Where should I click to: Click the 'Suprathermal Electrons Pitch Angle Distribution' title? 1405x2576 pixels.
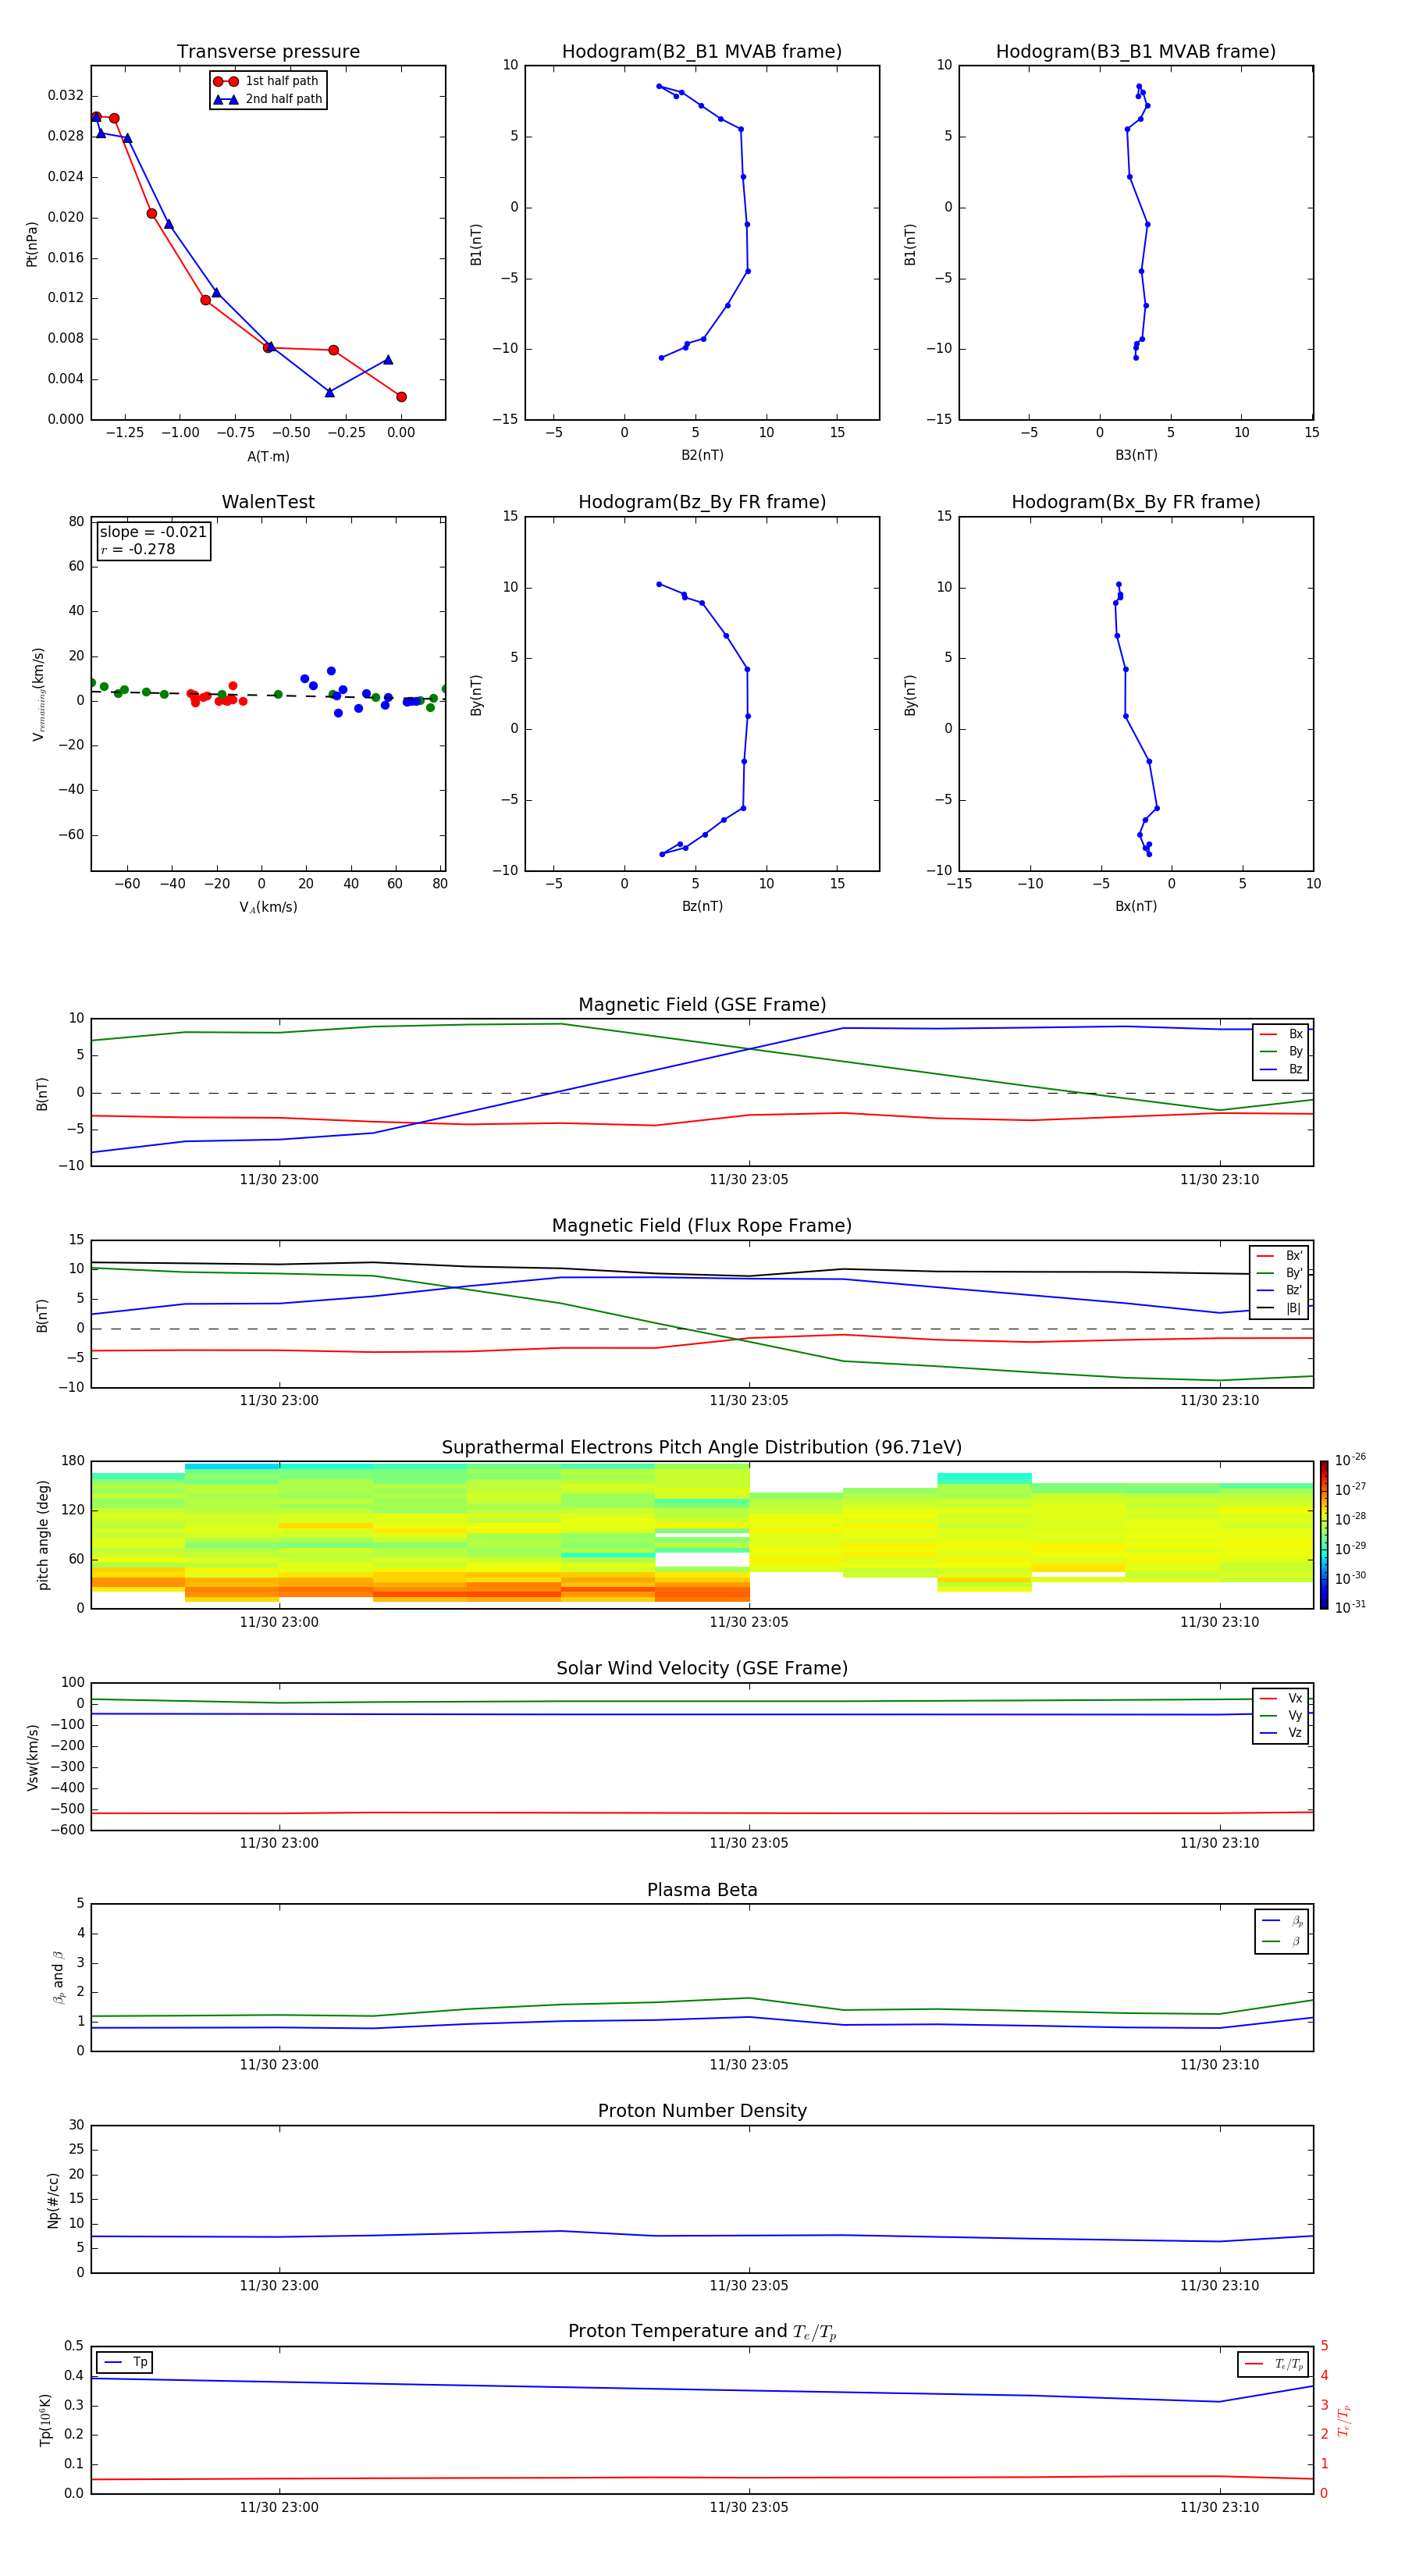(702, 1448)
